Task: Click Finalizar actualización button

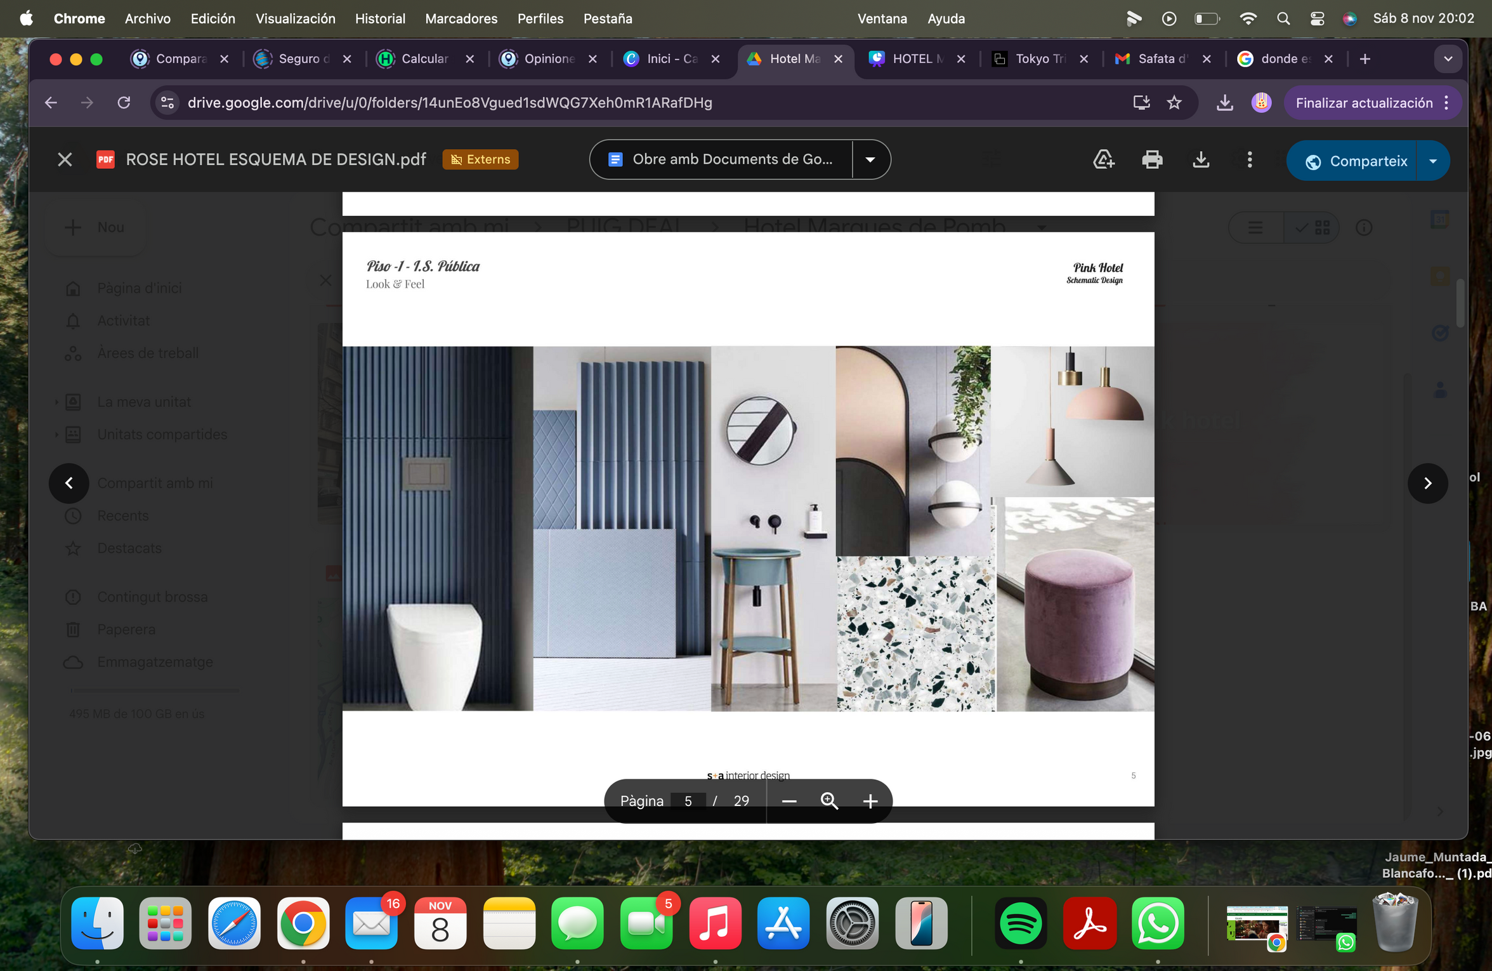Action: pyautogui.click(x=1364, y=103)
